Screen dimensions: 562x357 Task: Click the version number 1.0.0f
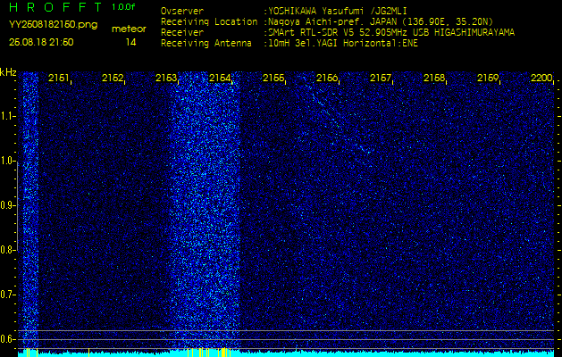pos(123,7)
